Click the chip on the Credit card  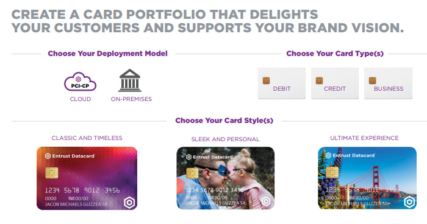pyautogui.click(x=319, y=80)
